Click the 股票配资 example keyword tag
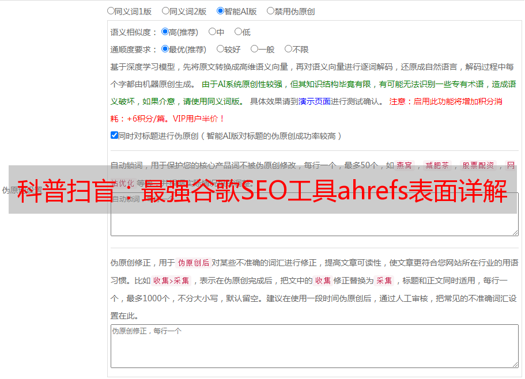525x379 pixels. tap(478, 165)
